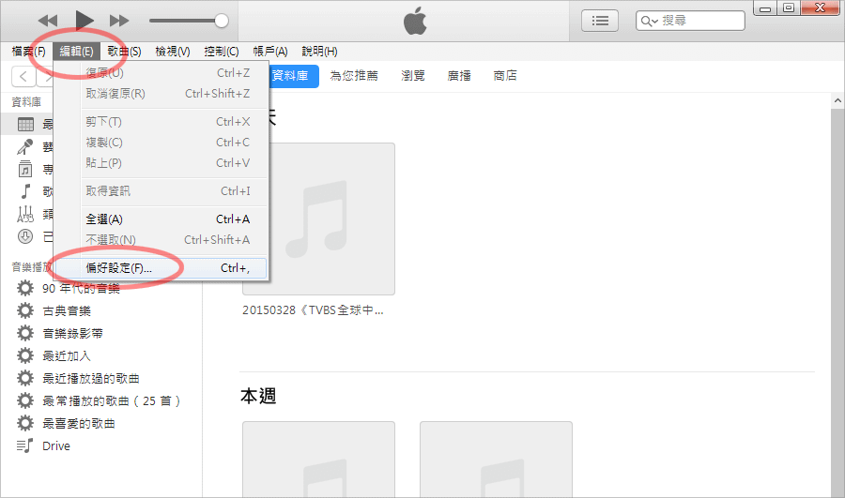Go back with the left chevron button
The width and height of the screenshot is (845, 498).
(23, 77)
